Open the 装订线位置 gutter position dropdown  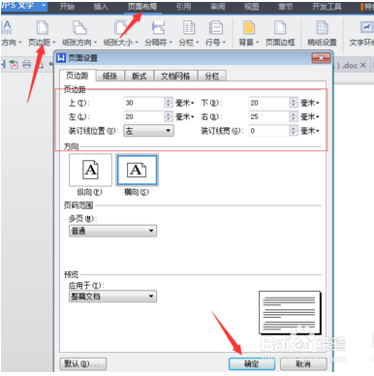(148, 131)
